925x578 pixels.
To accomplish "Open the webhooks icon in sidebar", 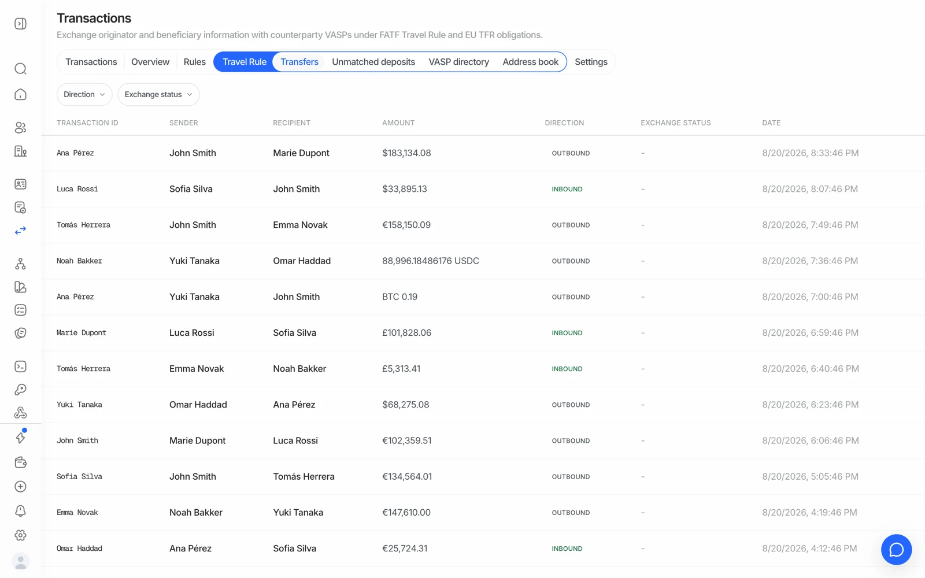I will tap(20, 413).
